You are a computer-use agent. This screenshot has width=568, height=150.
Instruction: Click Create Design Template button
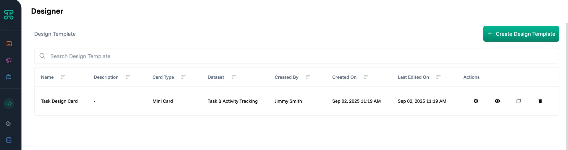[x=521, y=34]
